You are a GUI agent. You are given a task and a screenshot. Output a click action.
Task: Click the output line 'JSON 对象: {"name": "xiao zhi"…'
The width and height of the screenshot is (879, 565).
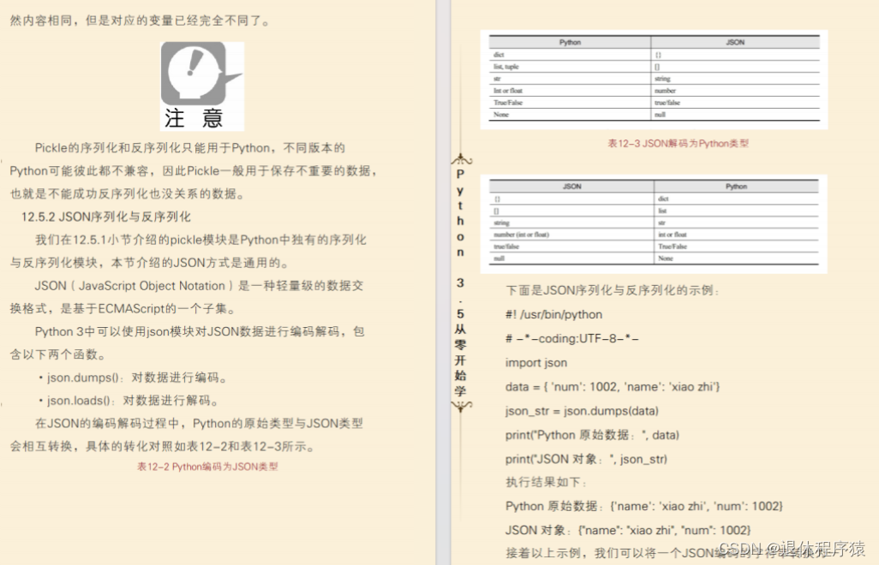point(628,530)
